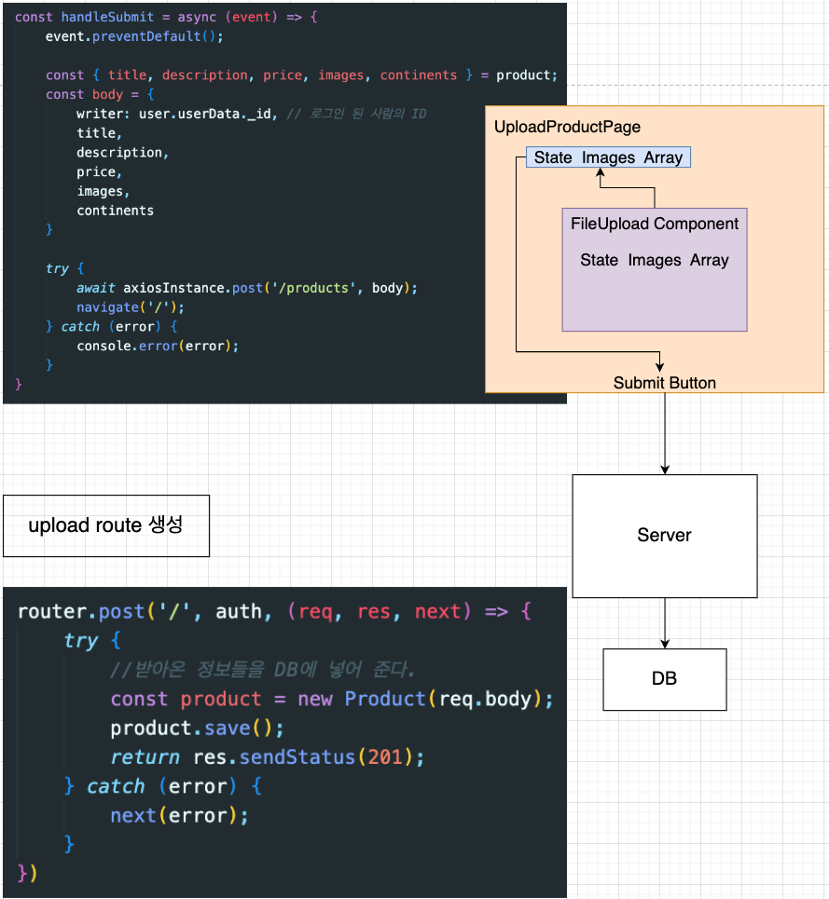Click the 'const body = {' line
The width and height of the screenshot is (829, 899).
coord(100,95)
